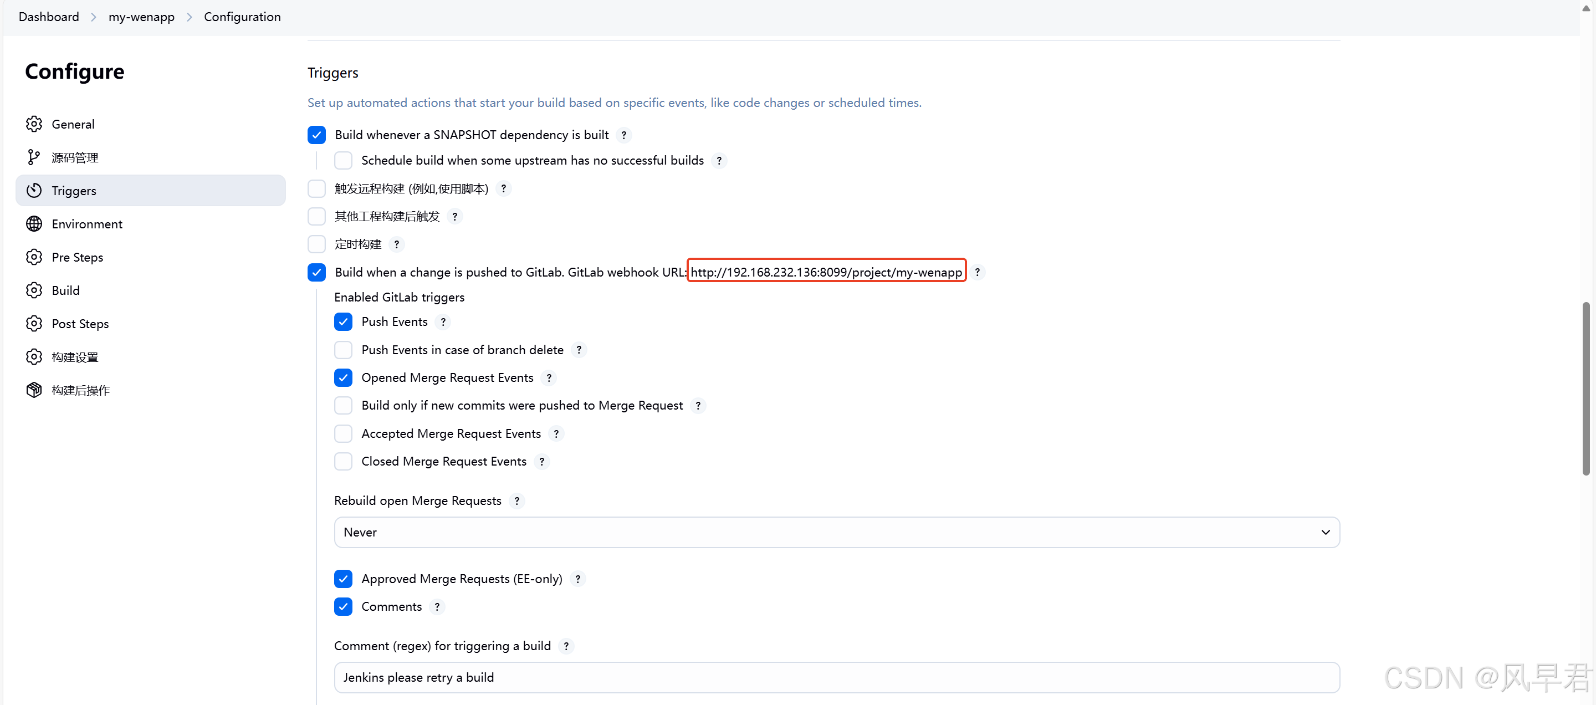1596x705 pixels.
Task: Expand the Rebuild open Merge Requests dropdown
Action: pyautogui.click(x=836, y=532)
